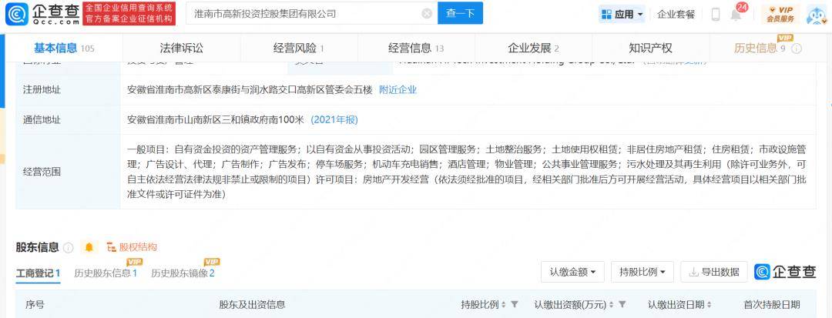Sort the 持股比例 column header arrows
The width and height of the screenshot is (832, 318).
504,305
